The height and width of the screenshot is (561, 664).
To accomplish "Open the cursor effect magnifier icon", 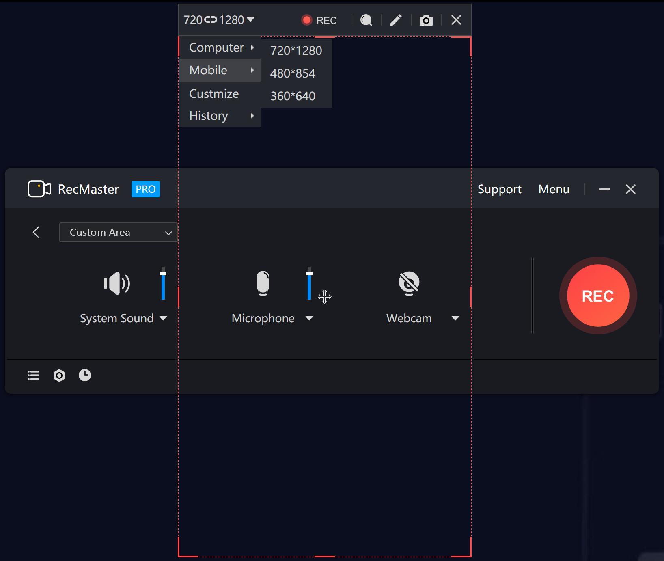I will tap(366, 20).
